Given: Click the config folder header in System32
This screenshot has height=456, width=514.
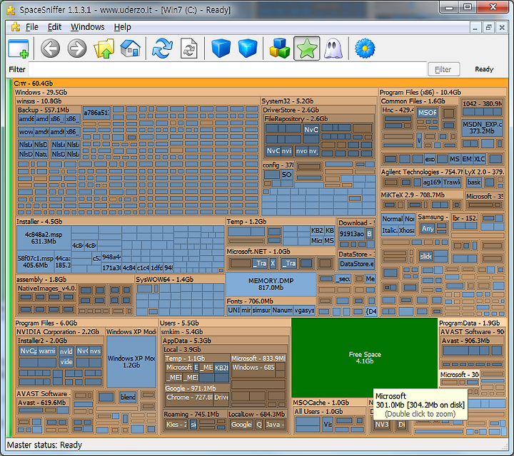Looking at the screenshot, I should click(278, 165).
